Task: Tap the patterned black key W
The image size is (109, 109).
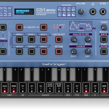Action: [x=100, y=74]
